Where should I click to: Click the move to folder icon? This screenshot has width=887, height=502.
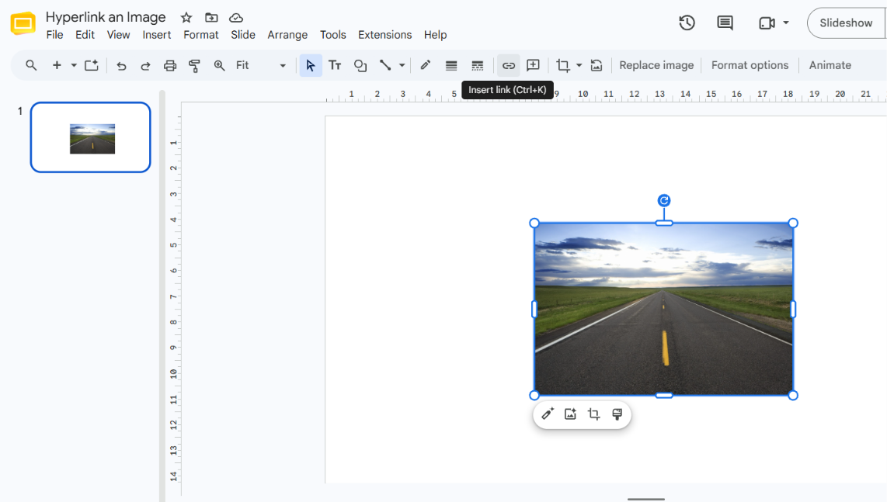[x=211, y=18]
